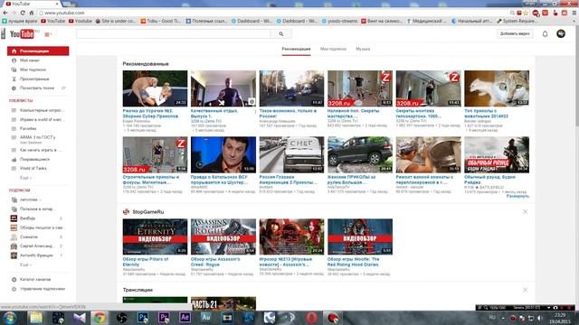579x325 pixels.
Task: Click the magnifier search button
Action: (x=281, y=33)
